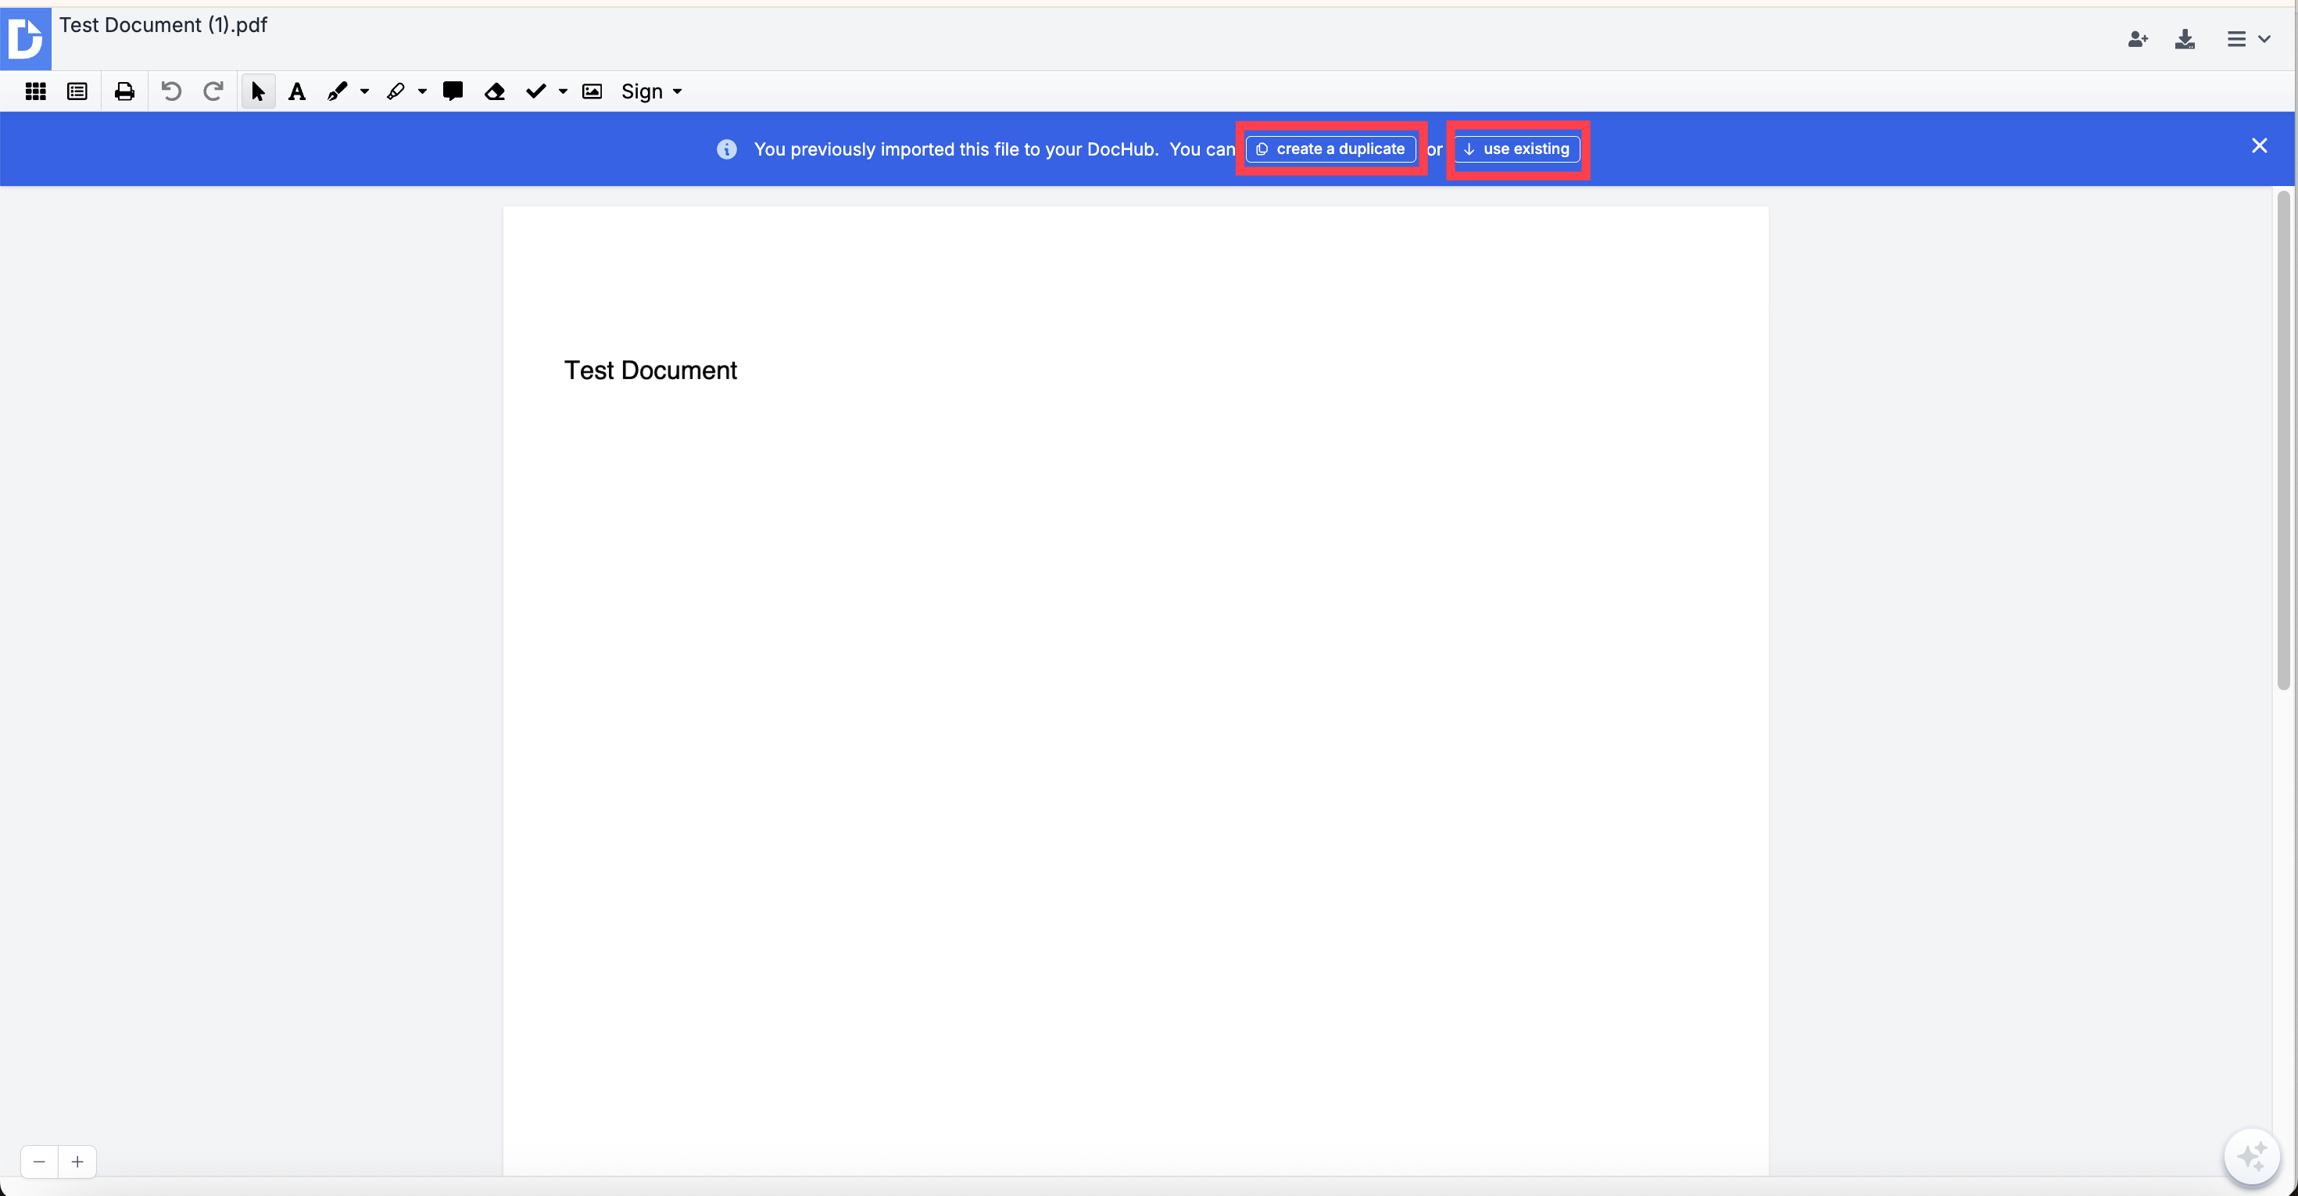Click the info icon in banner
2298x1196 pixels.
pyautogui.click(x=726, y=149)
